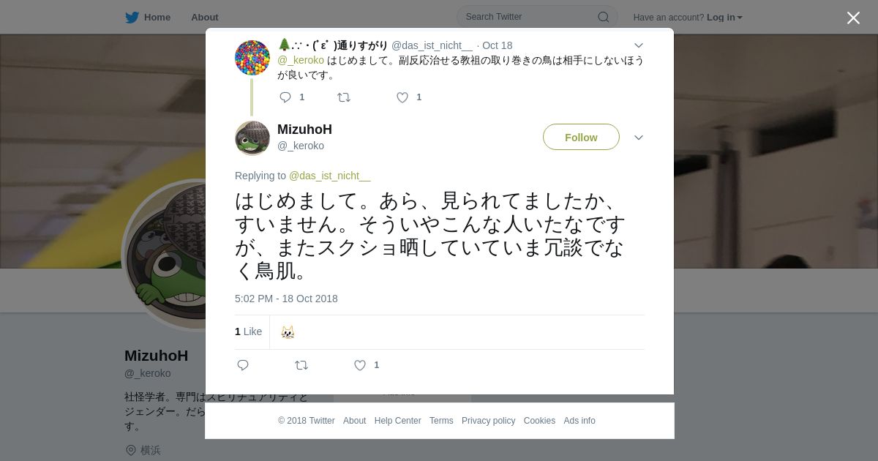The image size is (878, 461).
Task: Reply to the MizuhoH tweet via the speech bubble icon
Action: 243,365
